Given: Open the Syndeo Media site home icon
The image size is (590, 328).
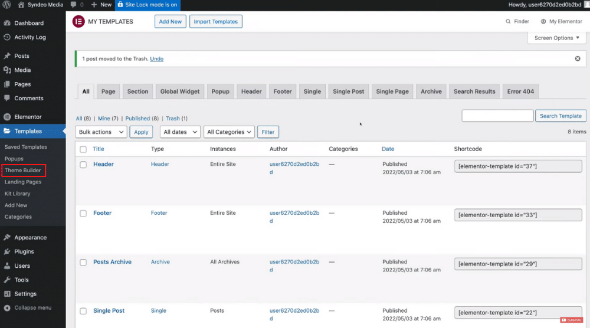Looking at the screenshot, I should (21, 5).
